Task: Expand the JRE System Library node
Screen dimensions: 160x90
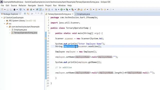Action: 4,20
